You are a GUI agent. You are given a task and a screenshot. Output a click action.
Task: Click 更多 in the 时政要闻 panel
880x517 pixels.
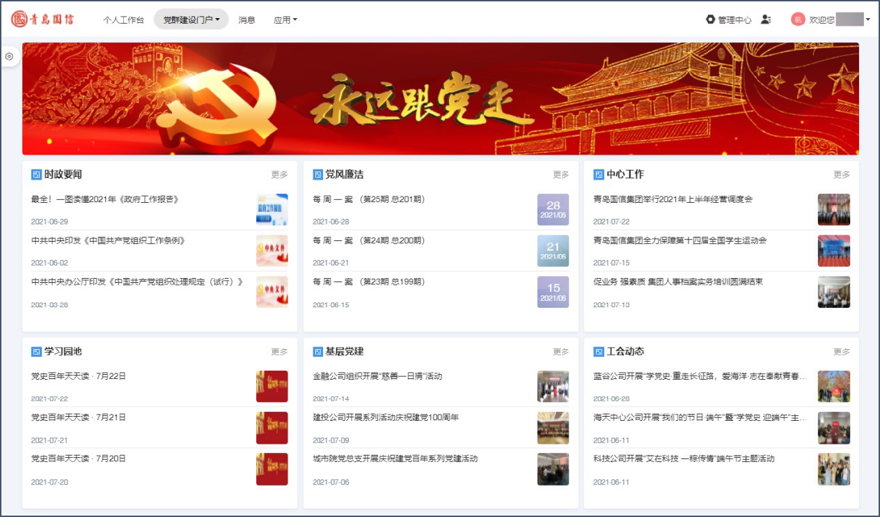click(x=279, y=175)
